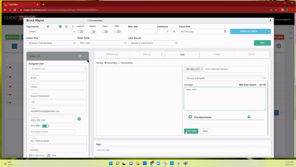Open the Choose a template dropdown
This screenshot has height=167, width=296.
coord(225,78)
